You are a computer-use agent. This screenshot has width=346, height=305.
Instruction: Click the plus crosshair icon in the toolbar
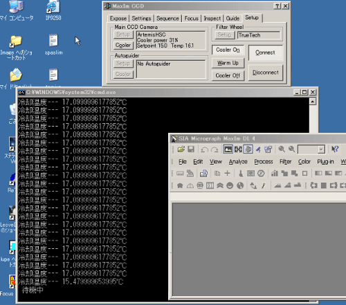(x=227, y=174)
